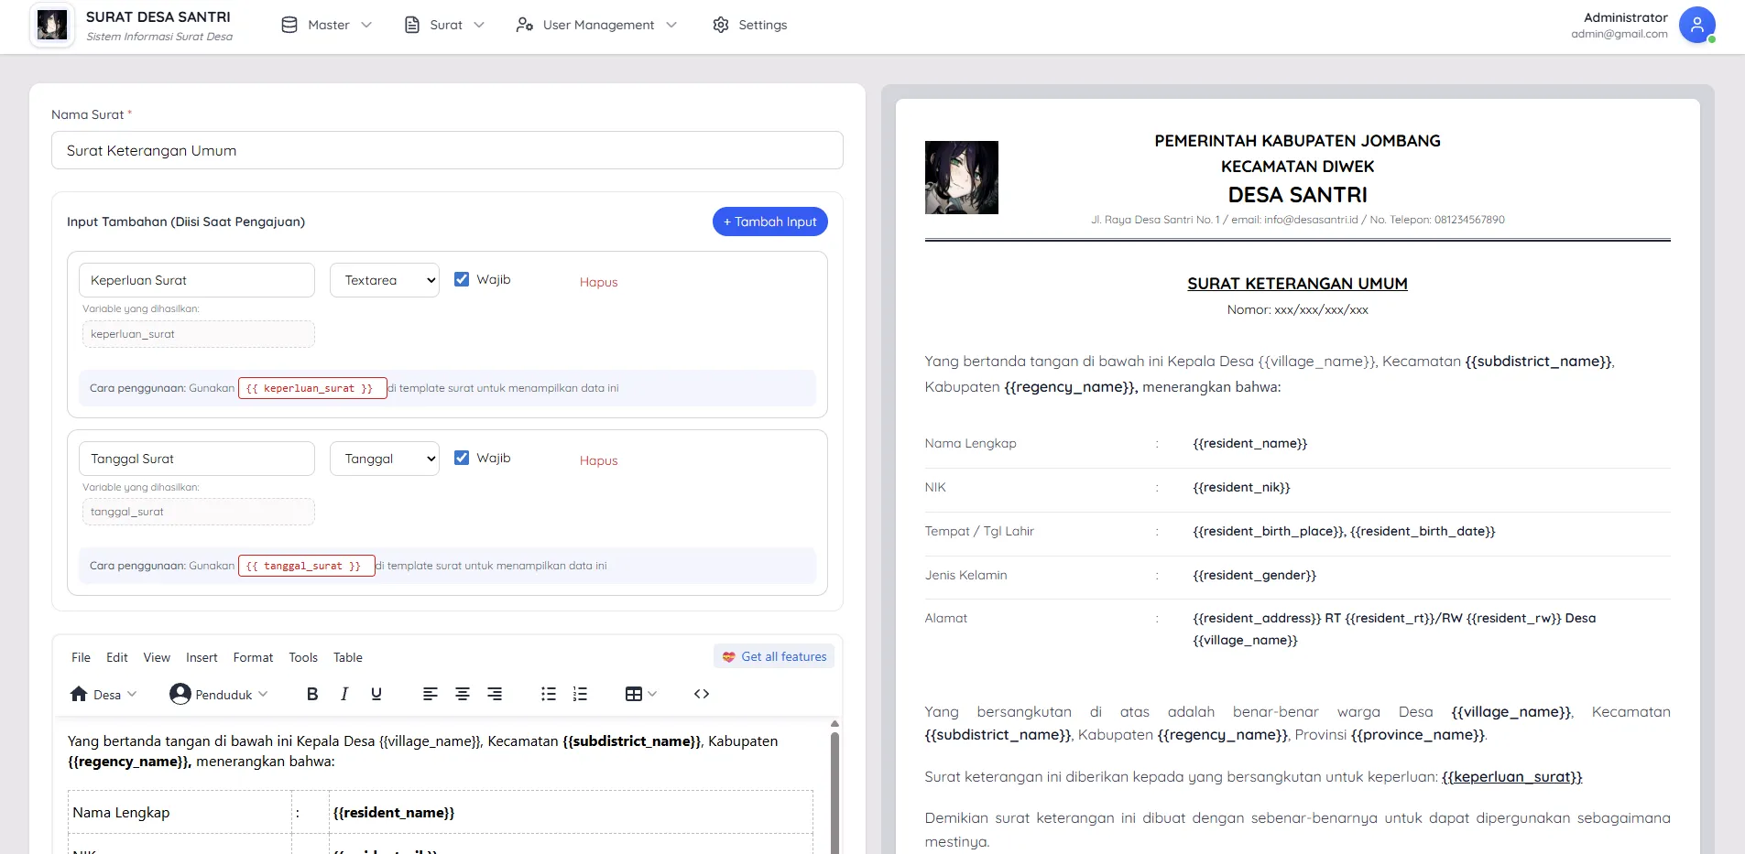Open the editor Tools menu
This screenshot has height=854, width=1745.
tap(303, 657)
